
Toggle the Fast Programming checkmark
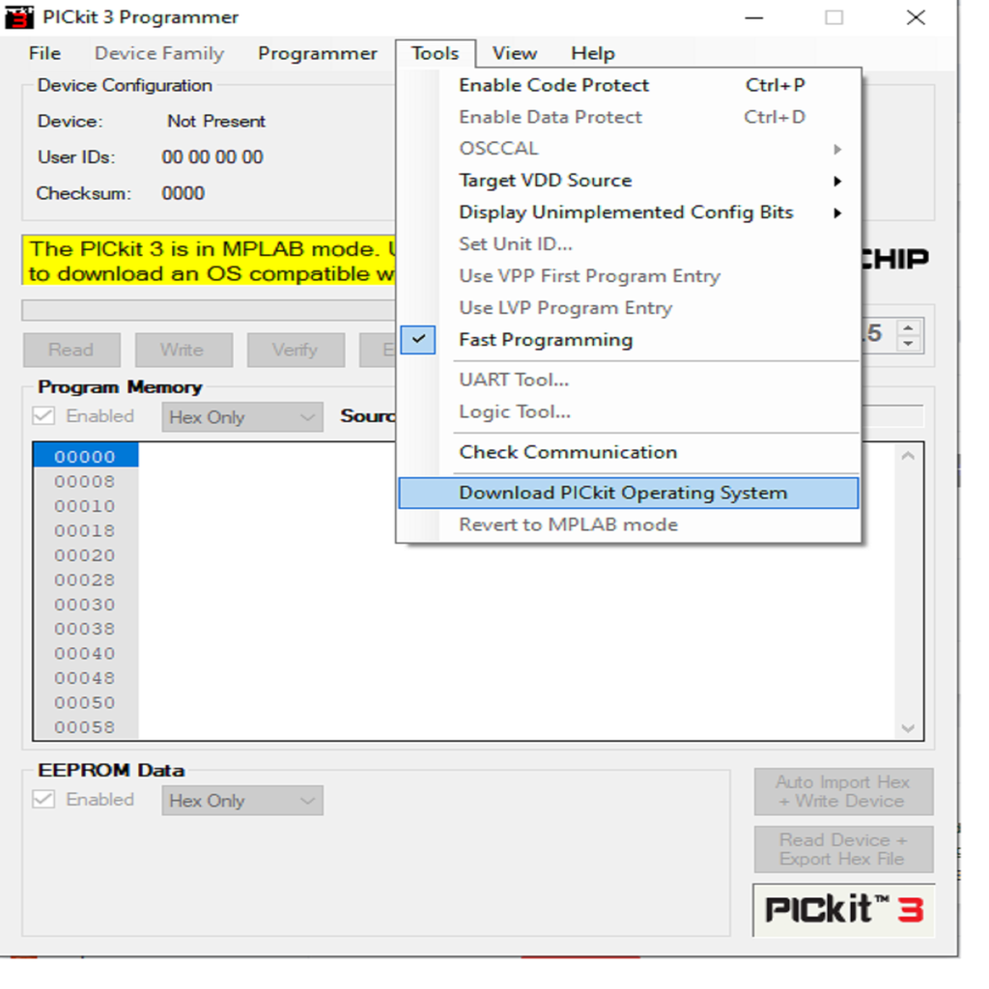[x=418, y=340]
